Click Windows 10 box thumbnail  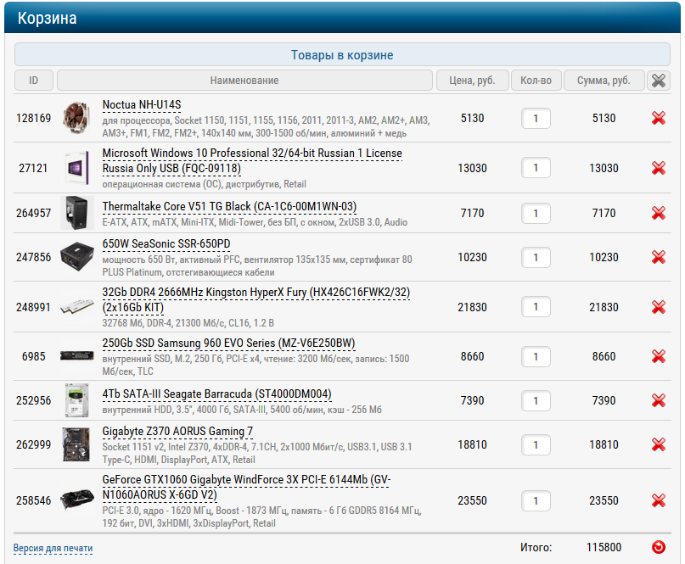click(x=77, y=168)
